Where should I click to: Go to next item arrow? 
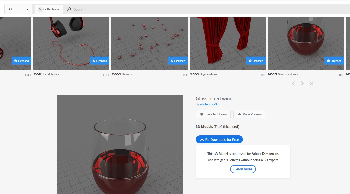click(x=302, y=83)
